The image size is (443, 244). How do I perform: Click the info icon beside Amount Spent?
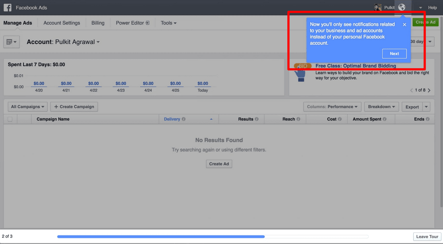coord(385,119)
